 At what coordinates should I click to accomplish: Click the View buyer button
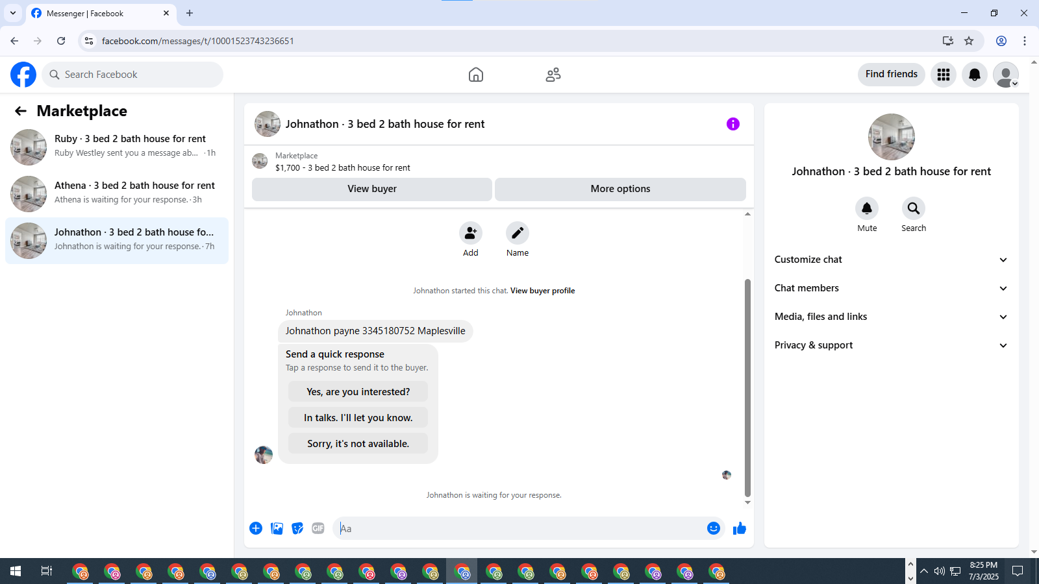pyautogui.click(x=372, y=189)
